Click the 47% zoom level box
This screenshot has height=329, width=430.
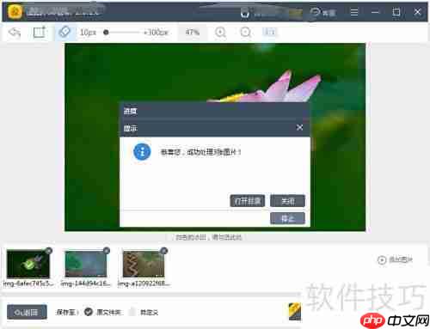click(192, 32)
